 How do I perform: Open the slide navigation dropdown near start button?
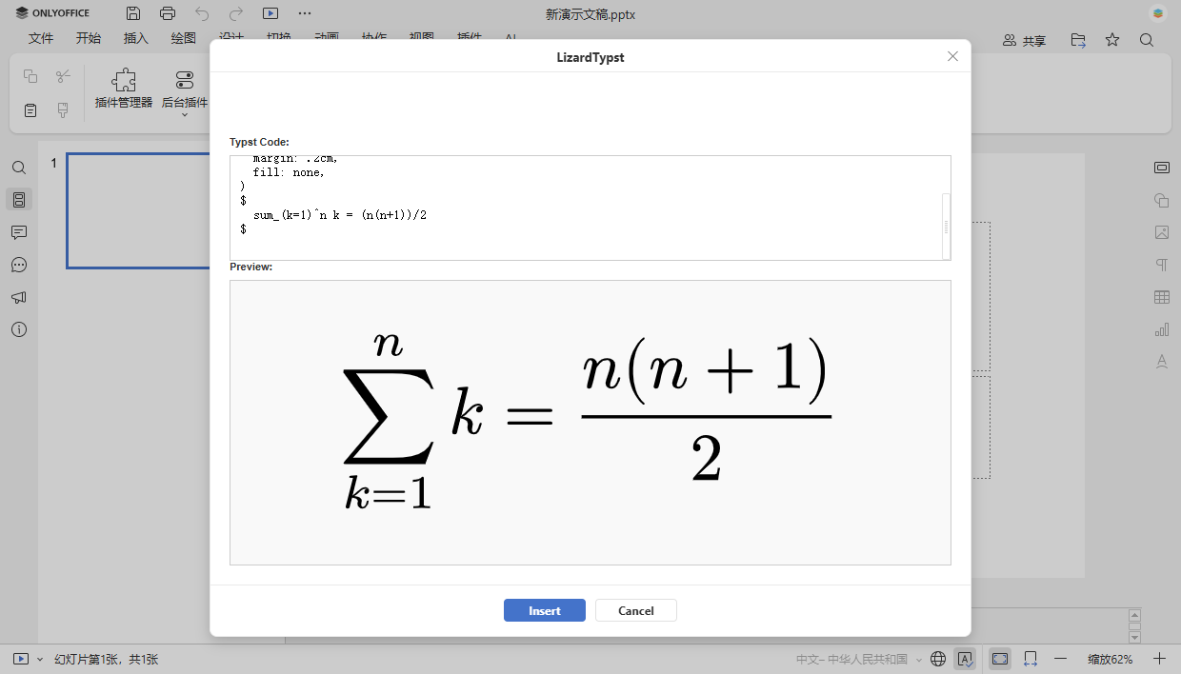tap(39, 658)
